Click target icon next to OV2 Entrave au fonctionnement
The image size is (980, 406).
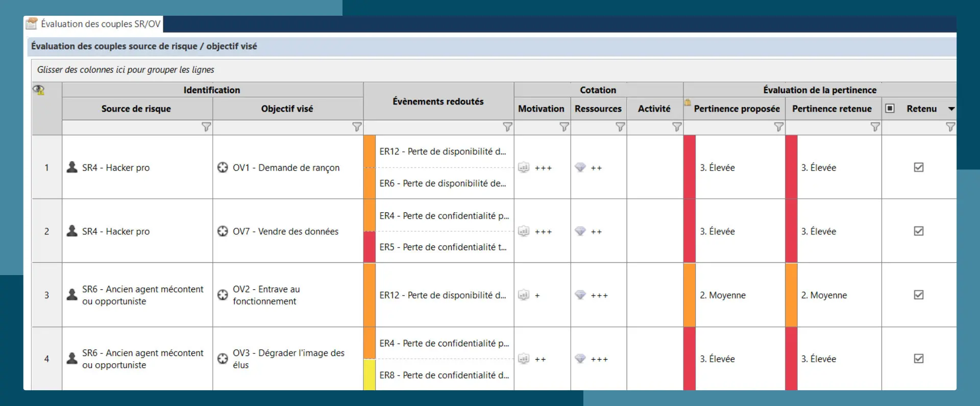tap(223, 294)
